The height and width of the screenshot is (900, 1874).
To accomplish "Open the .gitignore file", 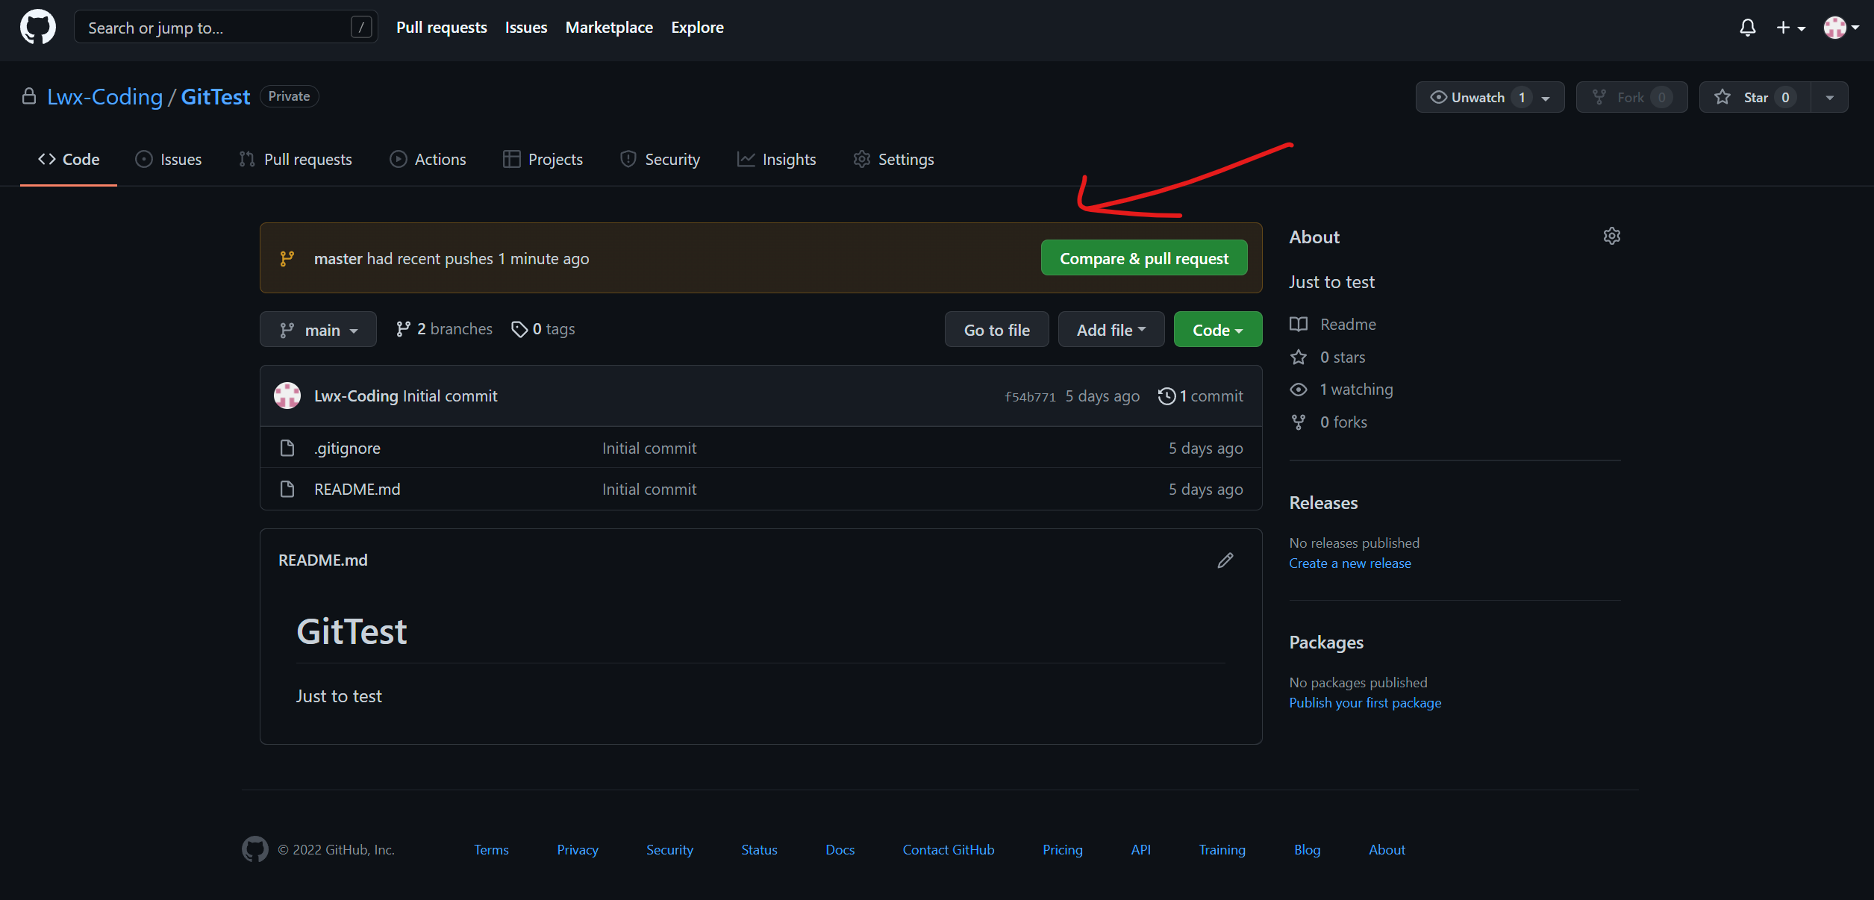I will tap(347, 448).
